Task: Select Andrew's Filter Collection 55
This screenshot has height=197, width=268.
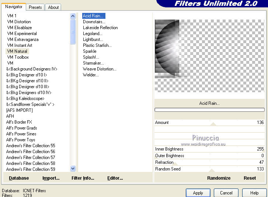Action: point(31,145)
